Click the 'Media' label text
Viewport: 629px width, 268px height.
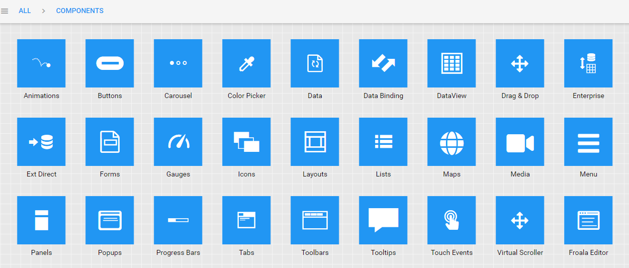tap(520, 174)
